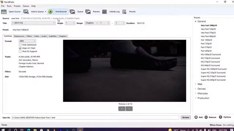Open the Title dropdown showing 1 (00:01:55)
This screenshot has width=234, height=131.
pos(33,23)
